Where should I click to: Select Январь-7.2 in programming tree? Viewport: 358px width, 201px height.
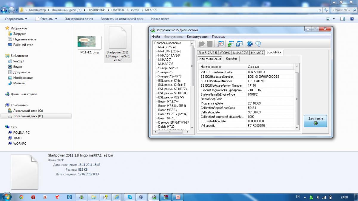click(166, 72)
